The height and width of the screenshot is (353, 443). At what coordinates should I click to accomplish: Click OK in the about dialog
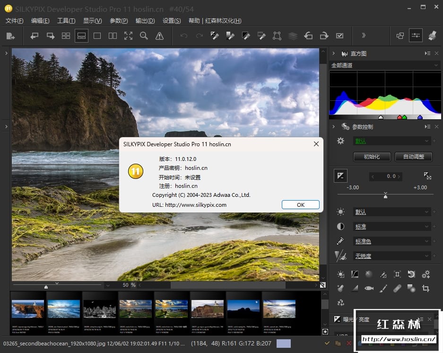[x=301, y=205]
